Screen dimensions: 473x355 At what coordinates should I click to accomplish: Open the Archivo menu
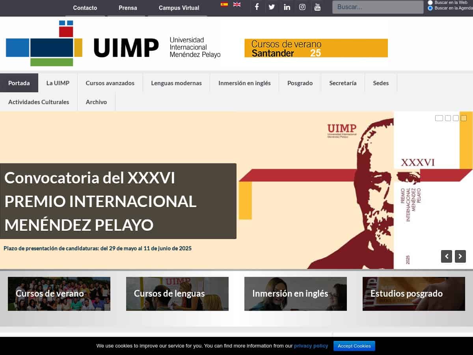point(96,102)
